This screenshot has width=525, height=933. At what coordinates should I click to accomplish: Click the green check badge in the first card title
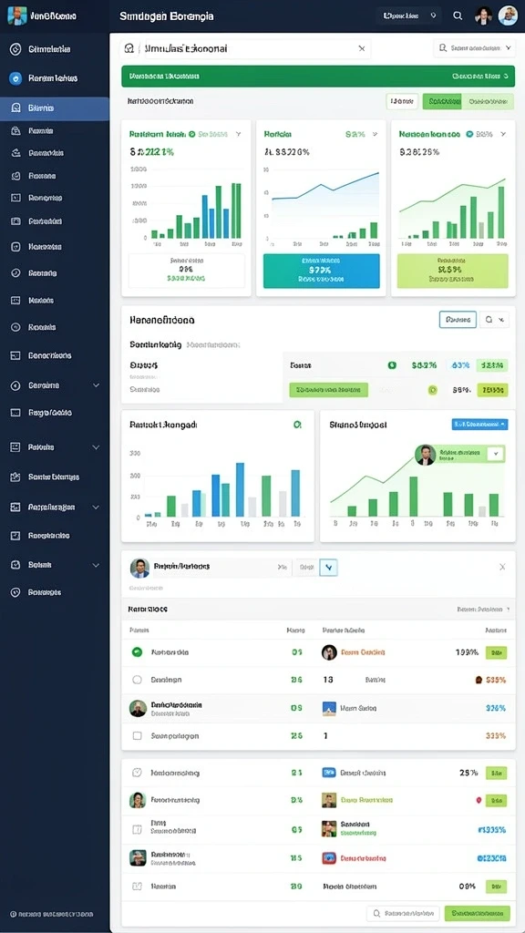191,135
